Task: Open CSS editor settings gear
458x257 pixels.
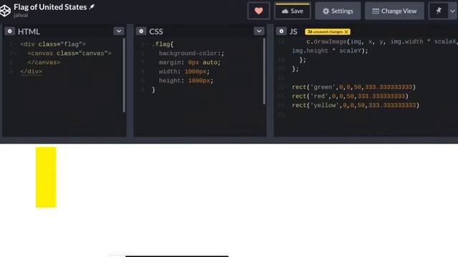Action: click(141, 31)
